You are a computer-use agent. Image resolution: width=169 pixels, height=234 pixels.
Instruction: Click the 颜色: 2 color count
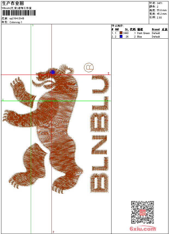coord(154,7)
